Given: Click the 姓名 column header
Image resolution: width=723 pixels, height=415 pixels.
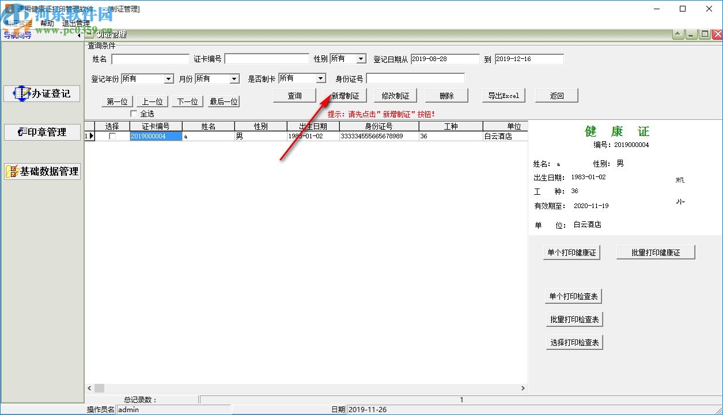Looking at the screenshot, I should [209, 126].
